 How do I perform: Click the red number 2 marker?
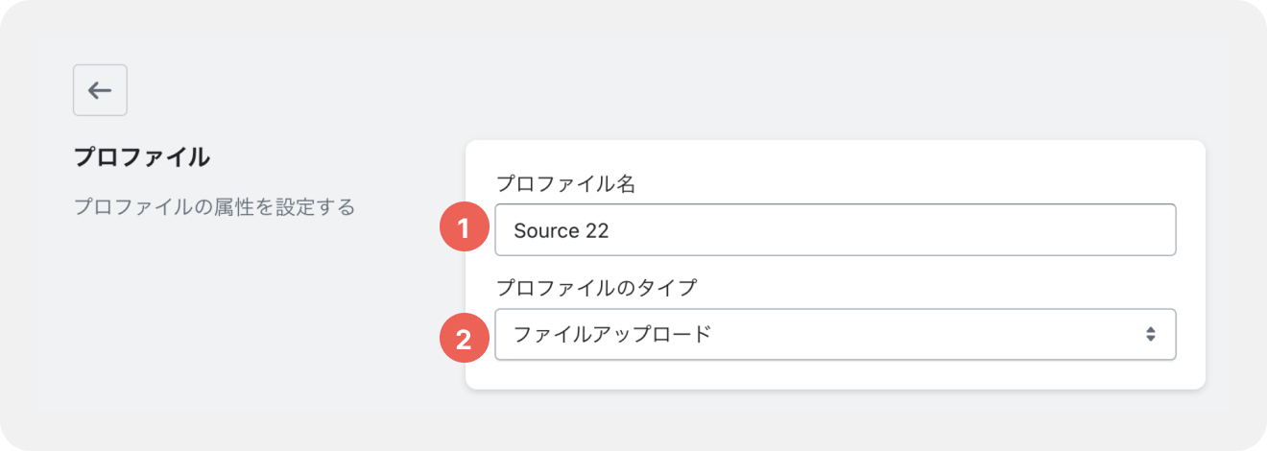(464, 340)
